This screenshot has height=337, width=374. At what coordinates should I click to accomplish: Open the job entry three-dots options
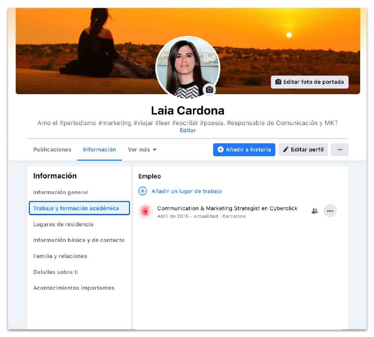pos(330,211)
